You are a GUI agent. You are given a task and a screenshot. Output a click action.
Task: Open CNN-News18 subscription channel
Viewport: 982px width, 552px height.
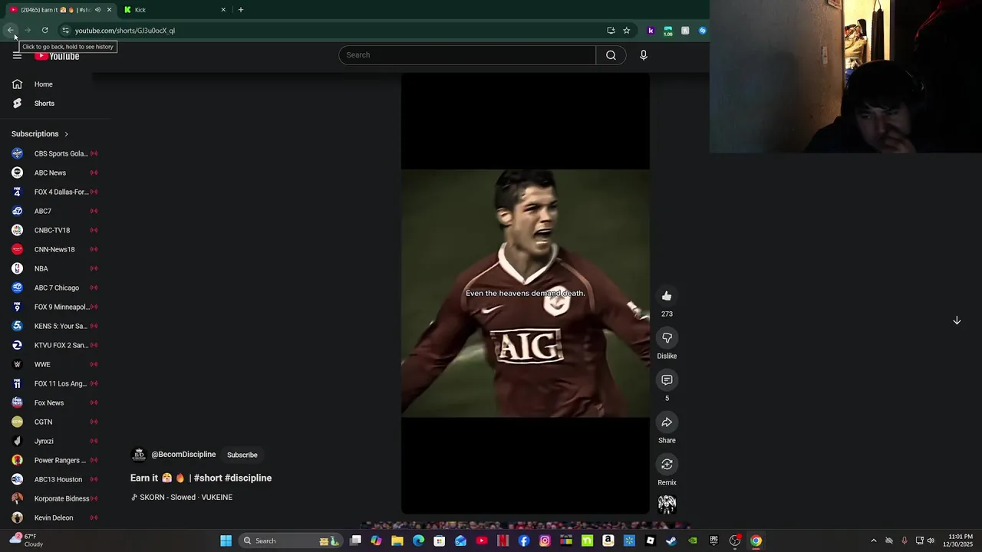tap(54, 249)
